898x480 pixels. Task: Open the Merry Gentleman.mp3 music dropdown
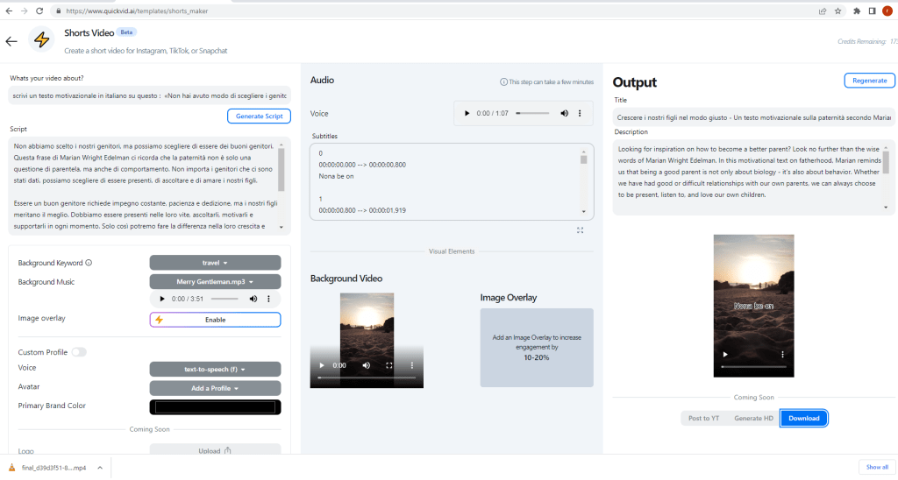(215, 282)
